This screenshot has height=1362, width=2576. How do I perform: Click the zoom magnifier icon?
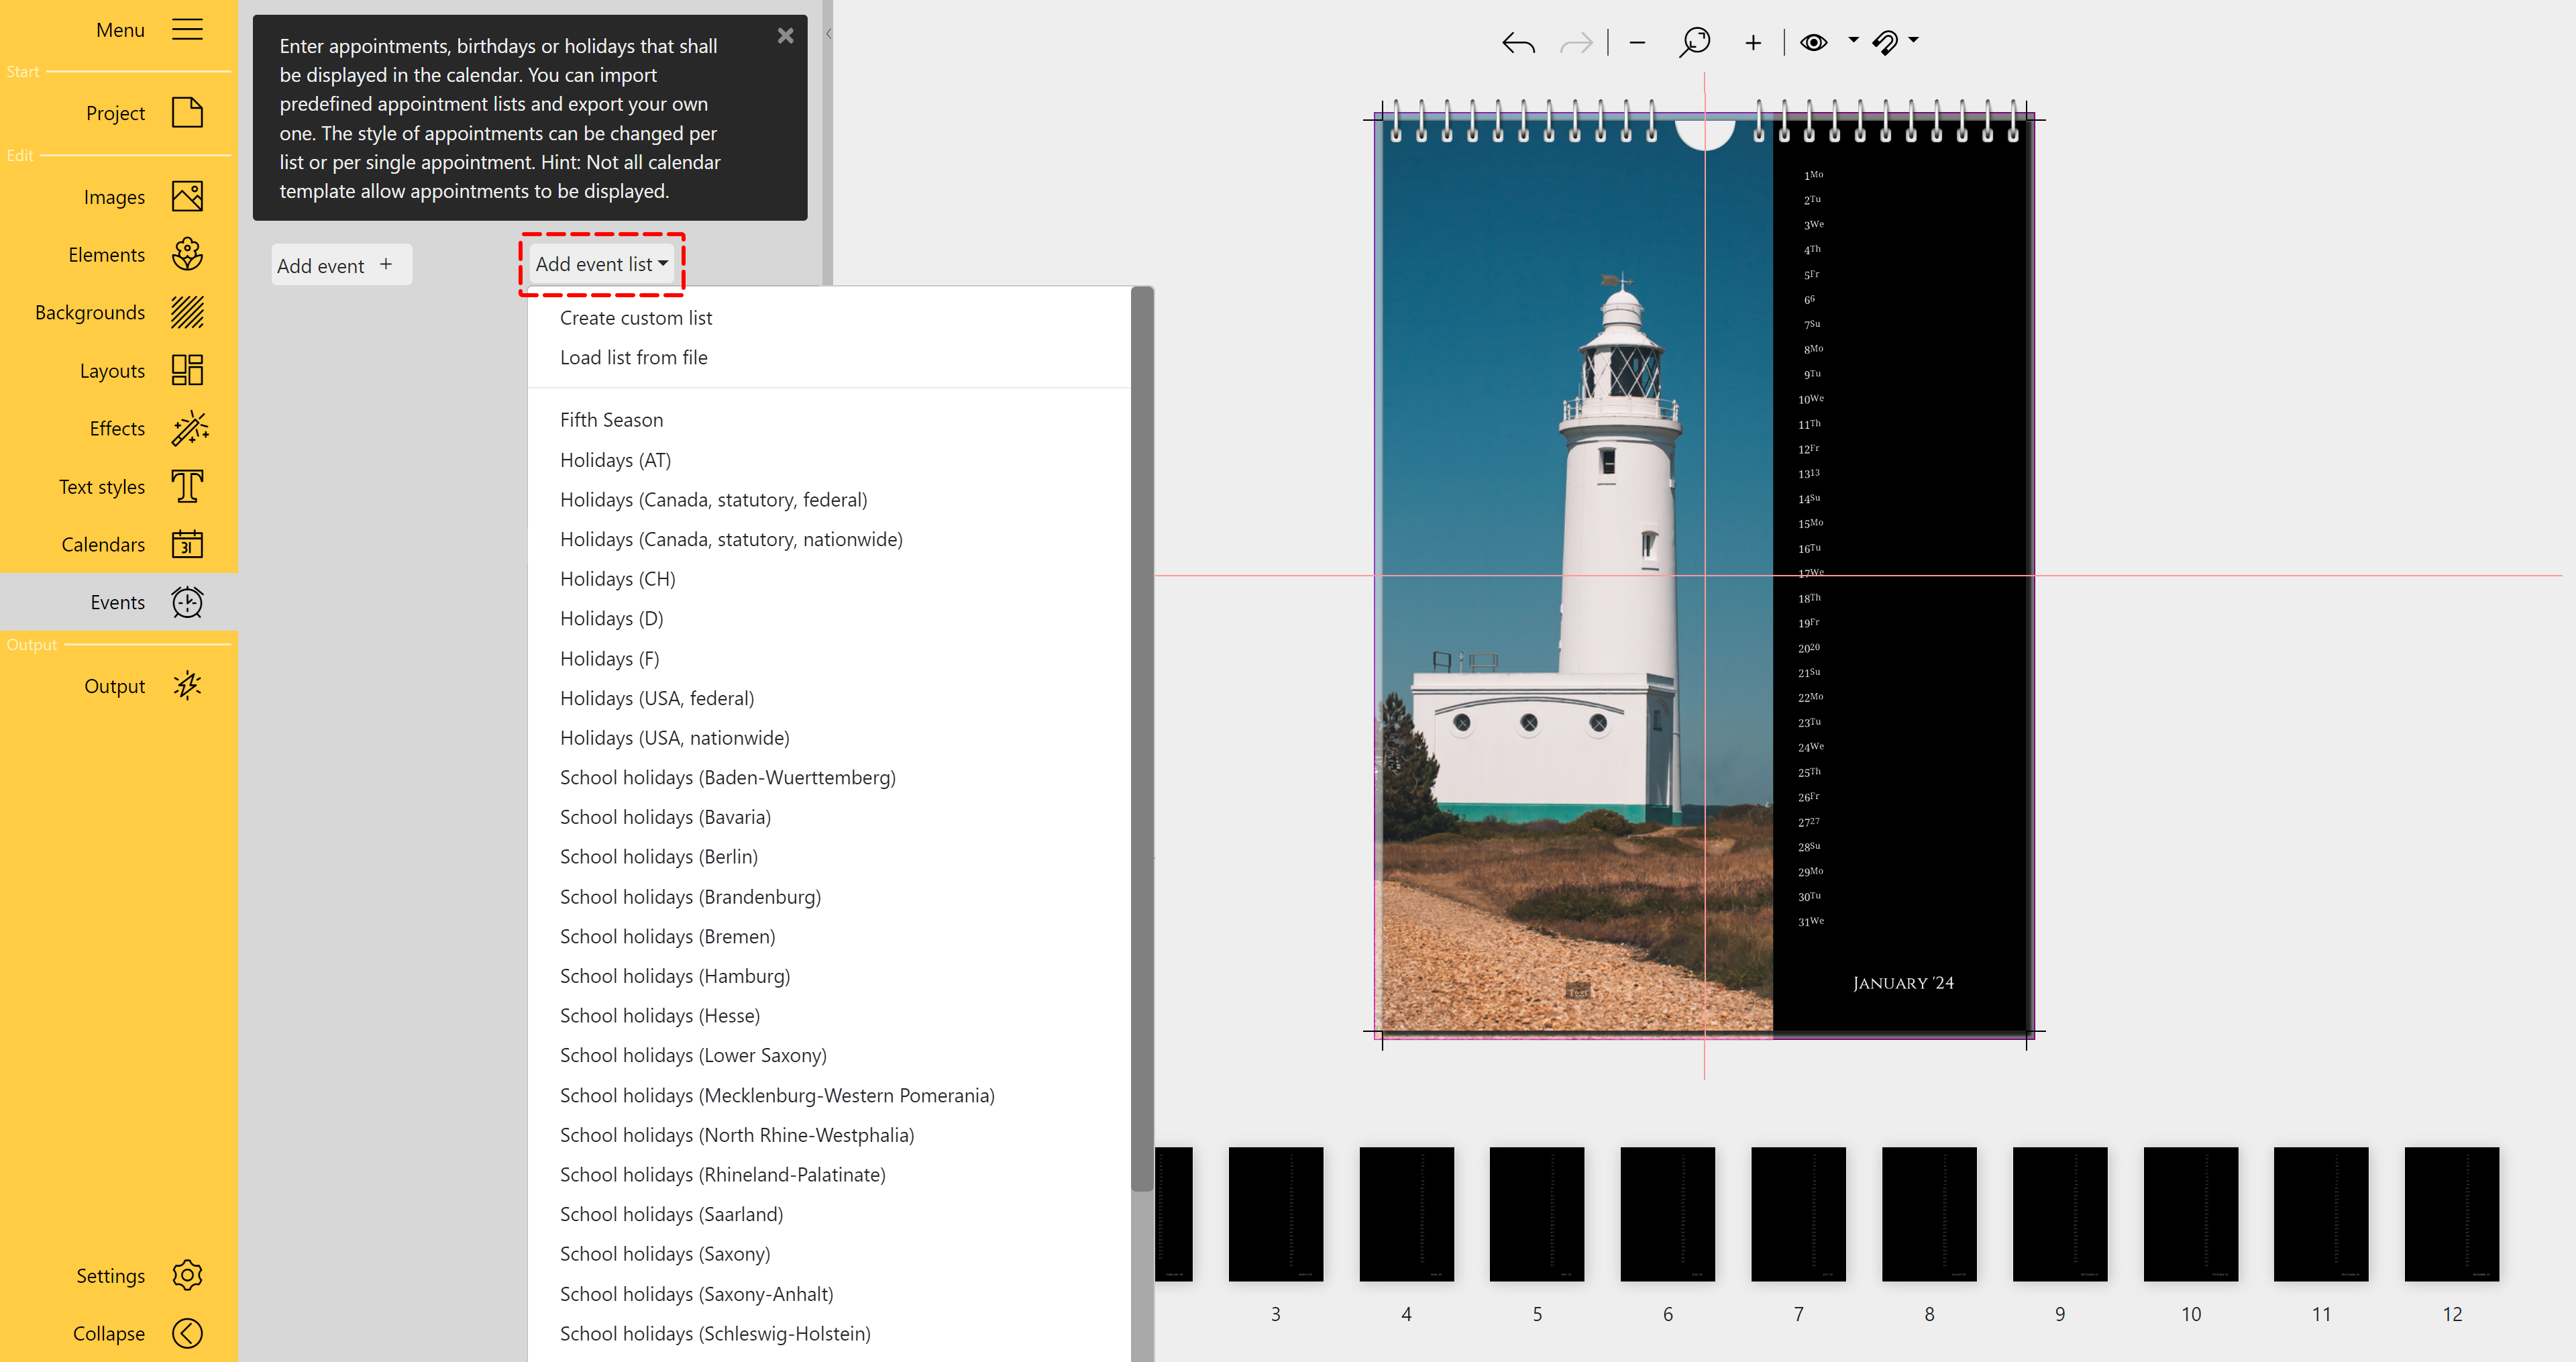coord(1694,43)
